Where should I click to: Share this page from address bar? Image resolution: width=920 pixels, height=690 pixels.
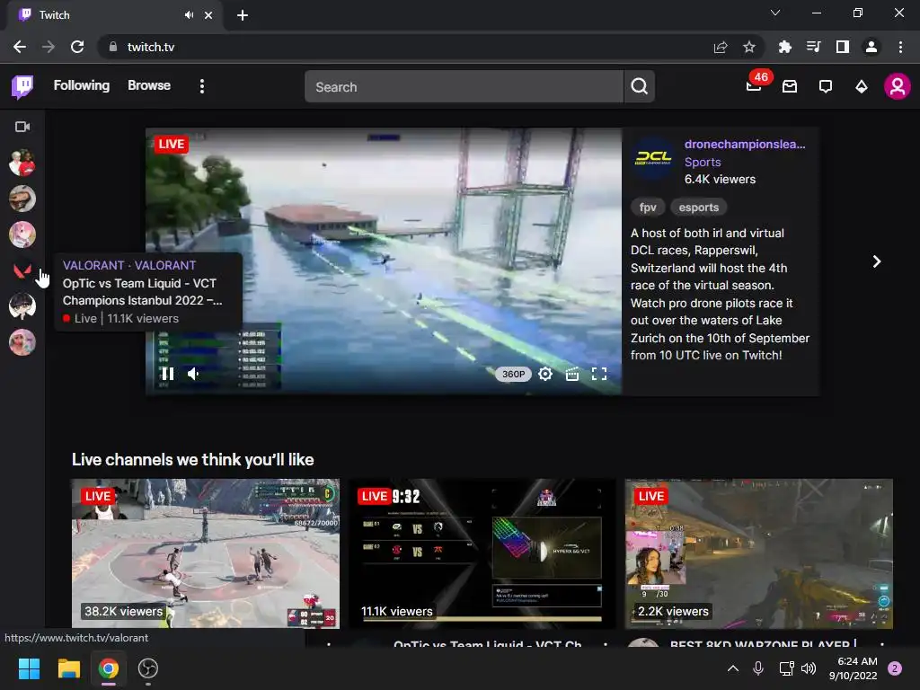click(721, 47)
